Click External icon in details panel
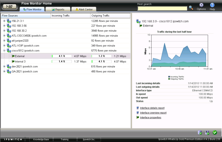 point(141,26)
